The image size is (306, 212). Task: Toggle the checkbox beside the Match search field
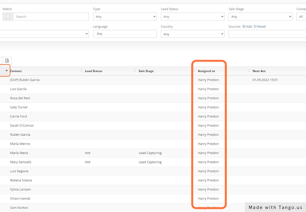click(x=8, y=17)
